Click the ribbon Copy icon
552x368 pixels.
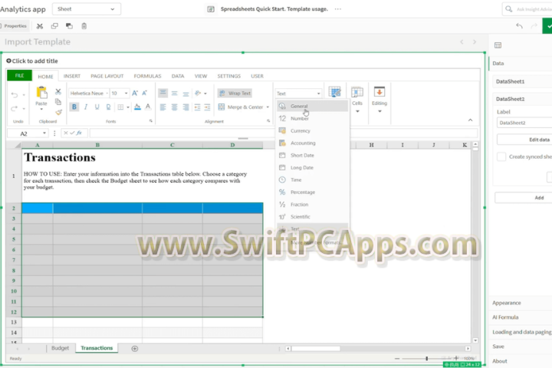point(58,102)
